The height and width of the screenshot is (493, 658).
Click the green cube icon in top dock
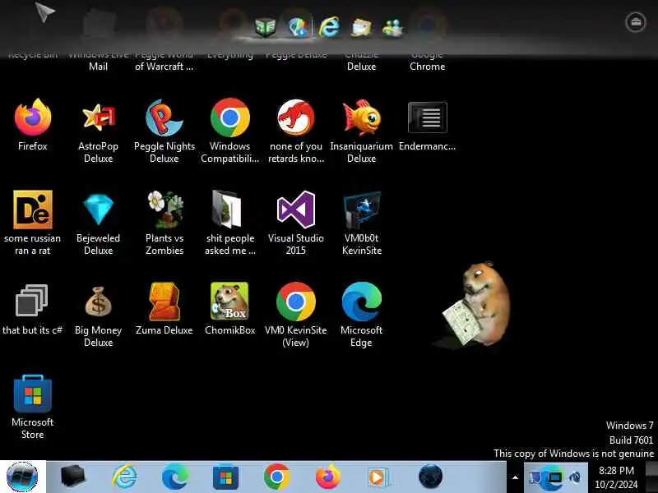[x=265, y=28]
